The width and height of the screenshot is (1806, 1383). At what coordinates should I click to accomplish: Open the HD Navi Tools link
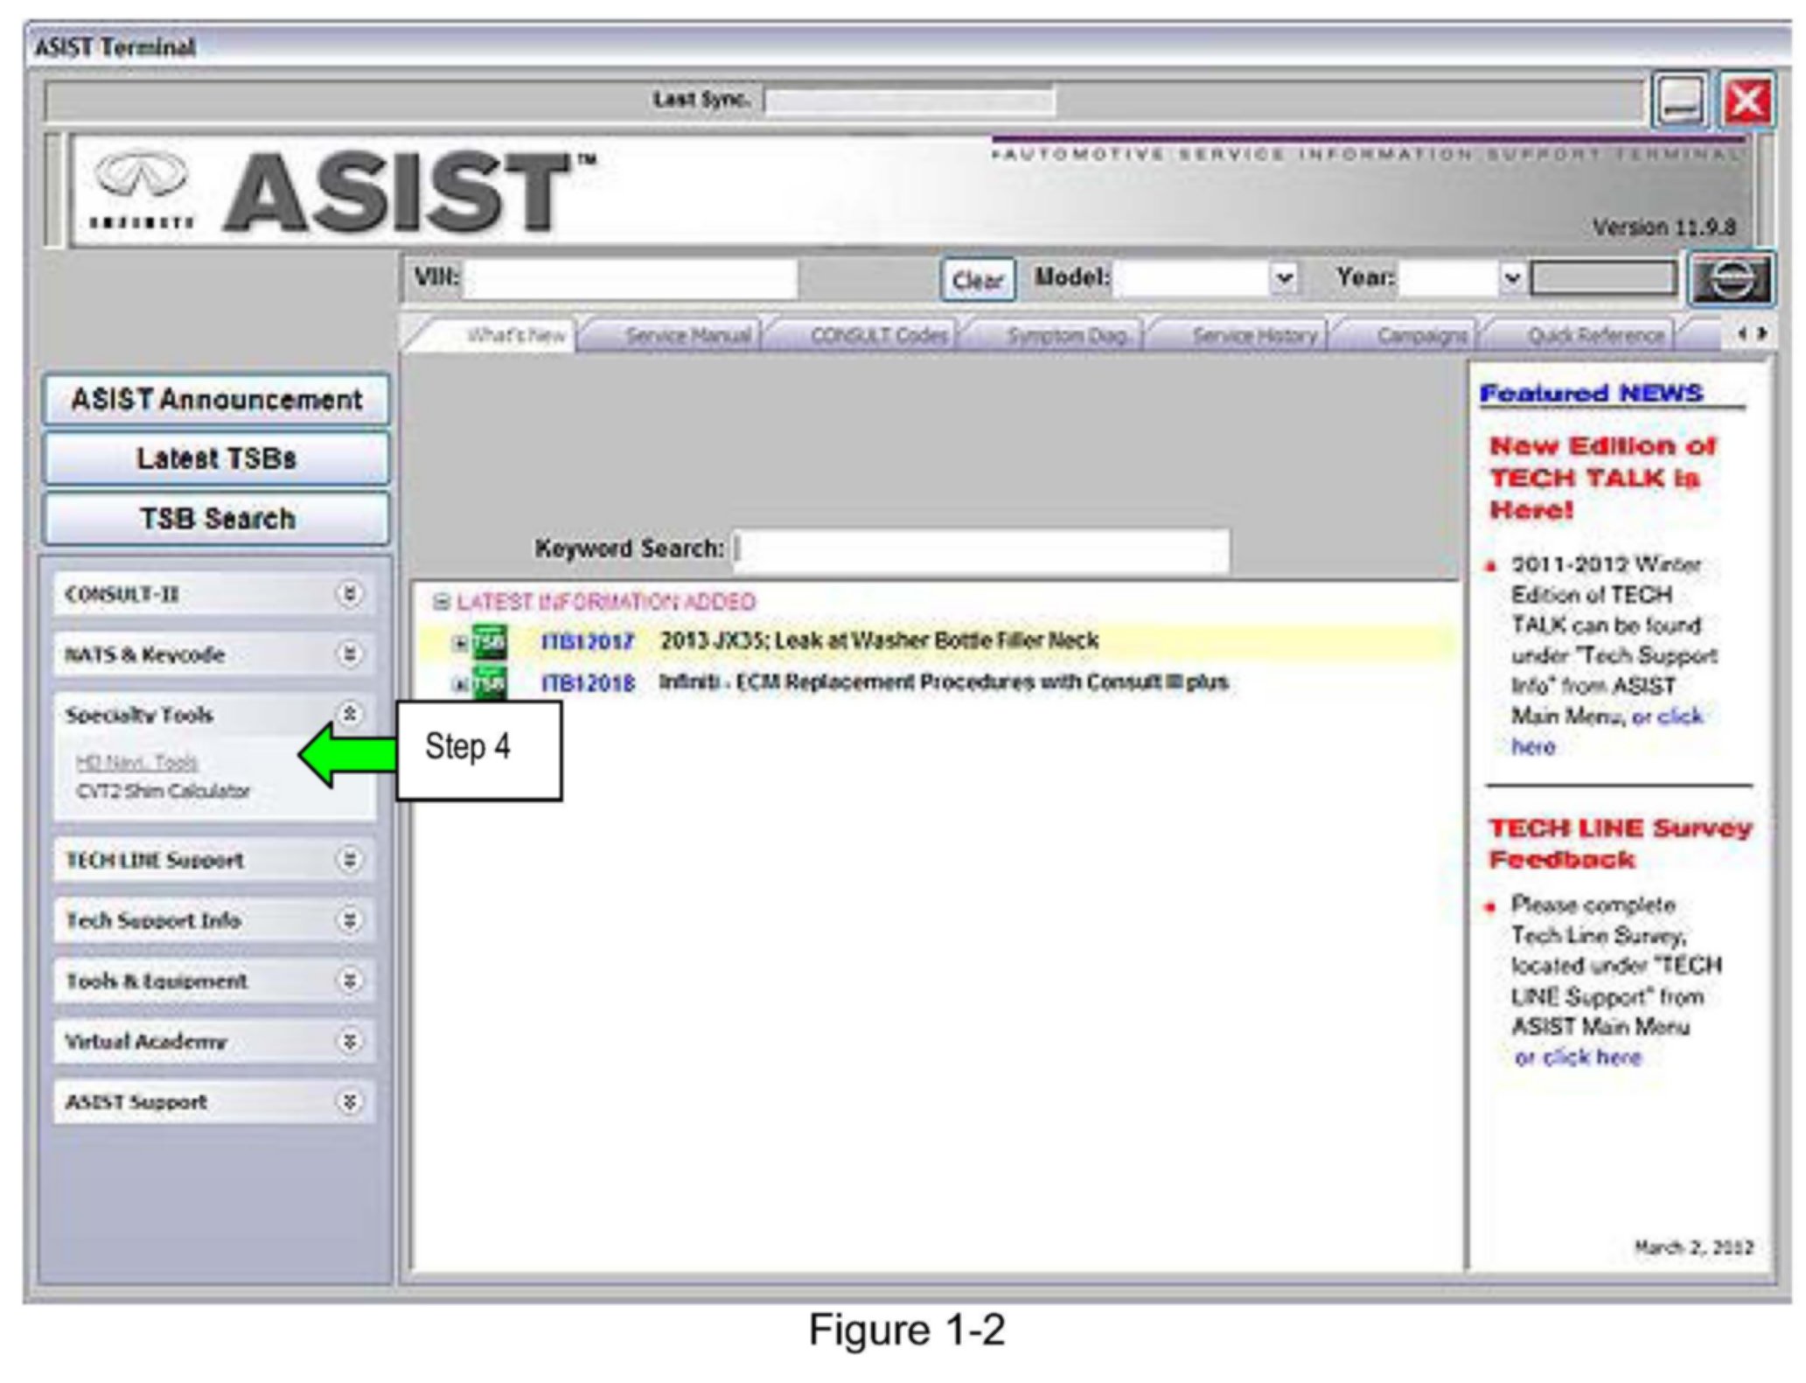(x=136, y=763)
